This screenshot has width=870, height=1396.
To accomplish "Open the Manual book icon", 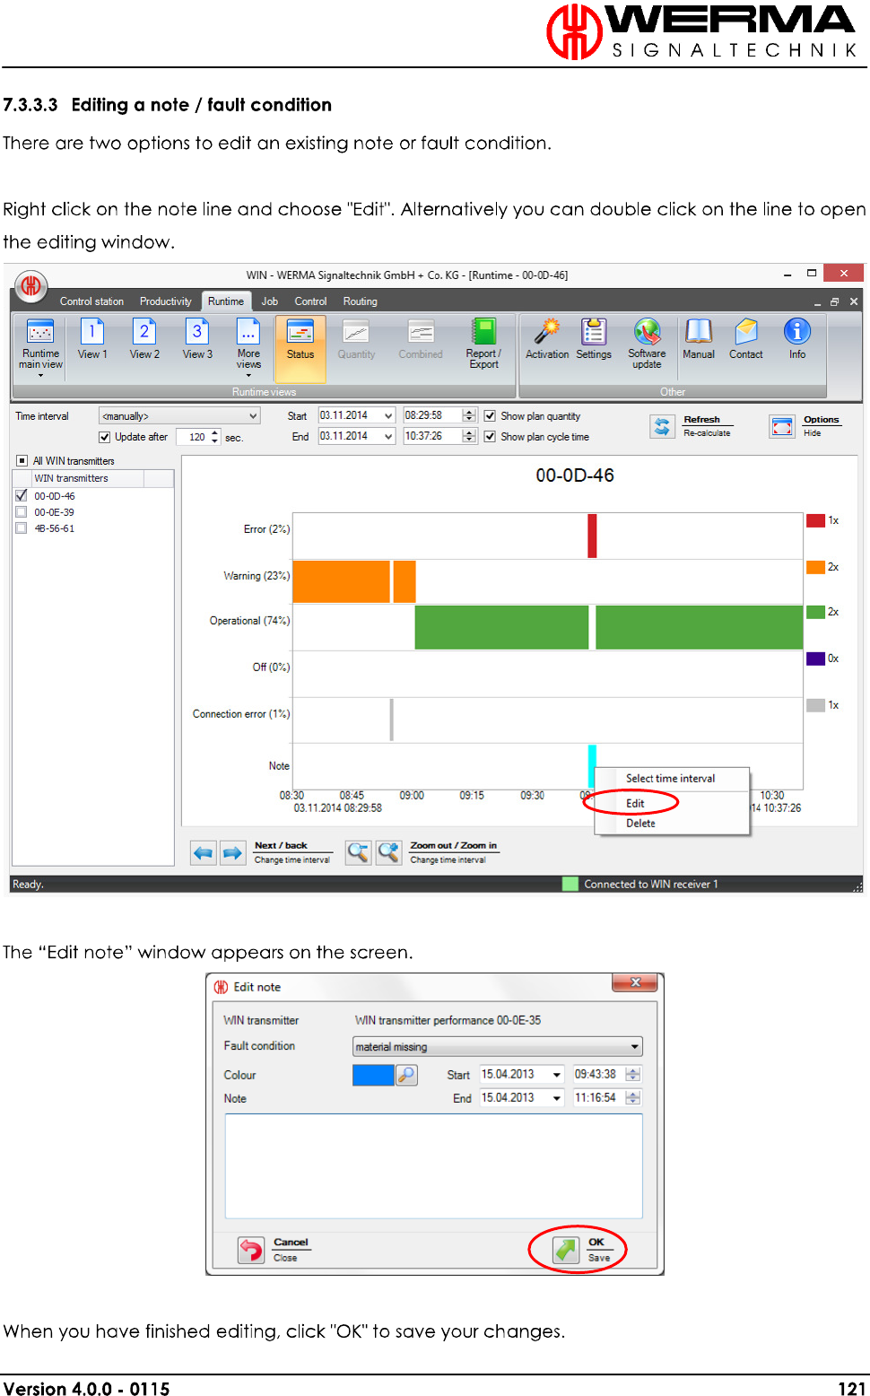I will tap(699, 332).
